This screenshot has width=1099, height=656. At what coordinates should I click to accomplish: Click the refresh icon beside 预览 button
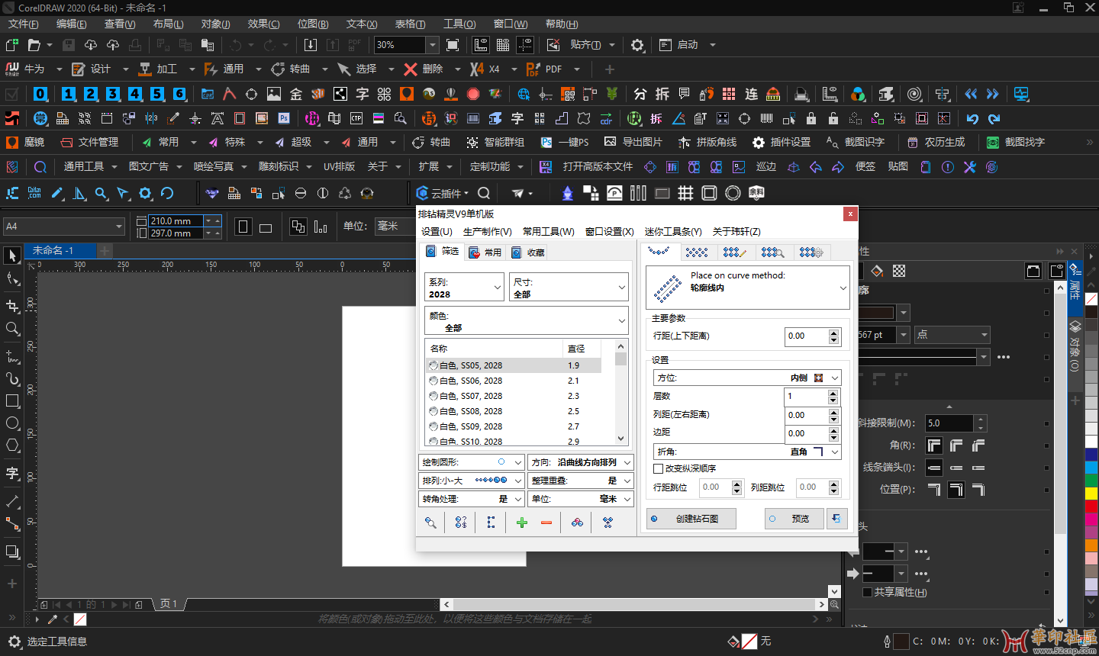(x=837, y=519)
